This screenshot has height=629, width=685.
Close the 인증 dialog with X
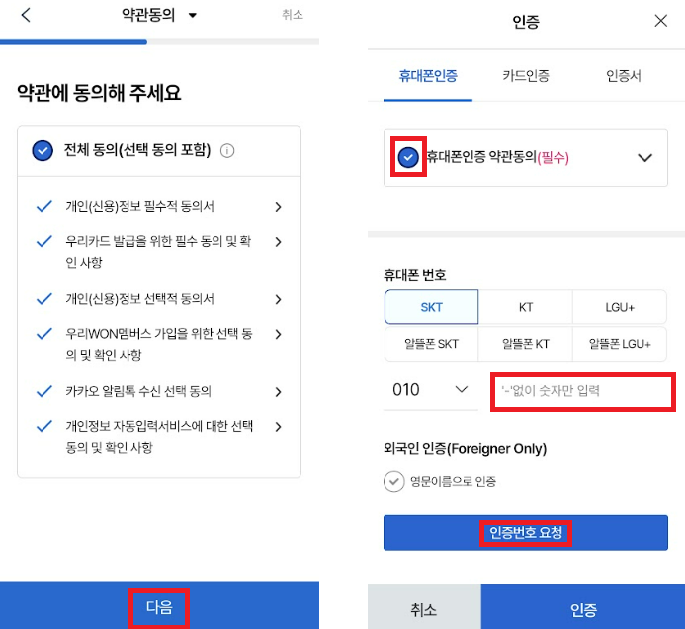click(x=661, y=20)
